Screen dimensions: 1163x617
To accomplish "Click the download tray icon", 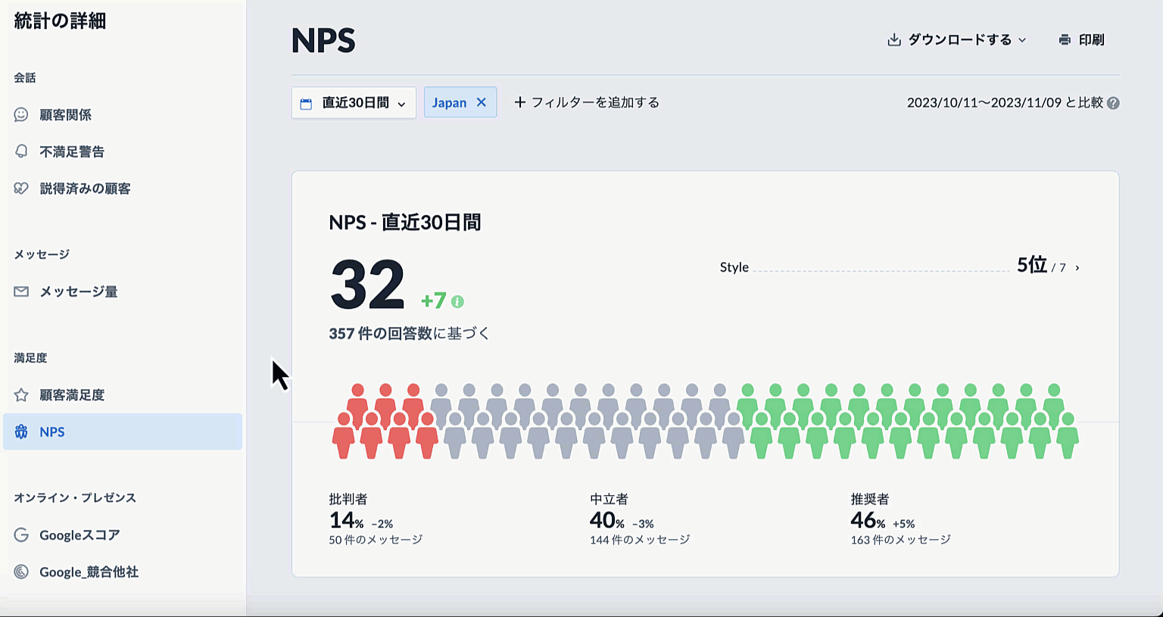I will coord(894,39).
